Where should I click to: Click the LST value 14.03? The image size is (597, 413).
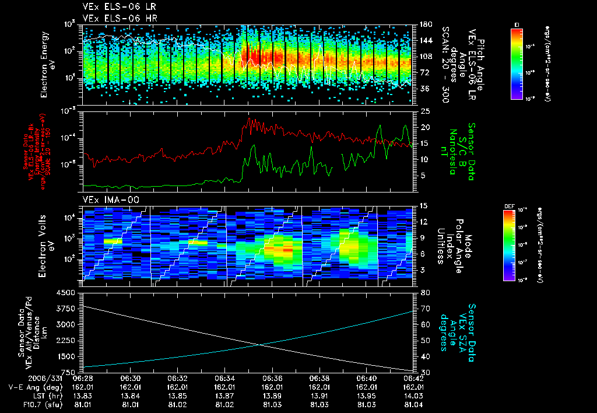point(413,396)
